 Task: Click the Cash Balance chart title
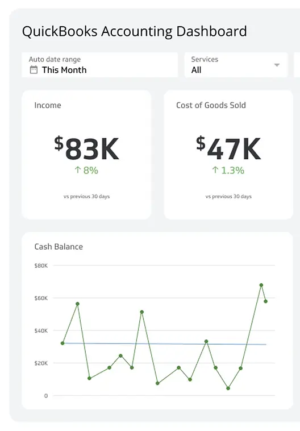tap(59, 247)
